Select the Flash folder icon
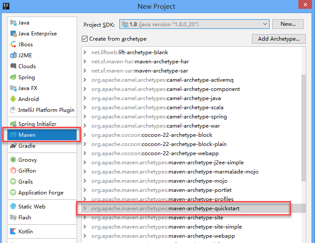315x243 pixels. (13, 218)
